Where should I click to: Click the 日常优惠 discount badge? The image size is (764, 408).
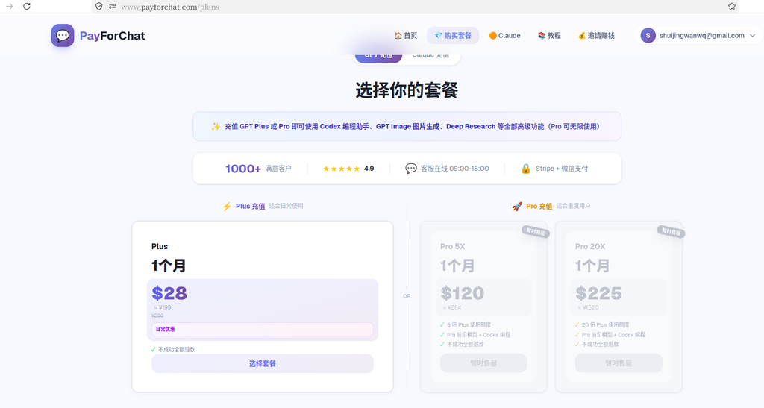click(263, 329)
